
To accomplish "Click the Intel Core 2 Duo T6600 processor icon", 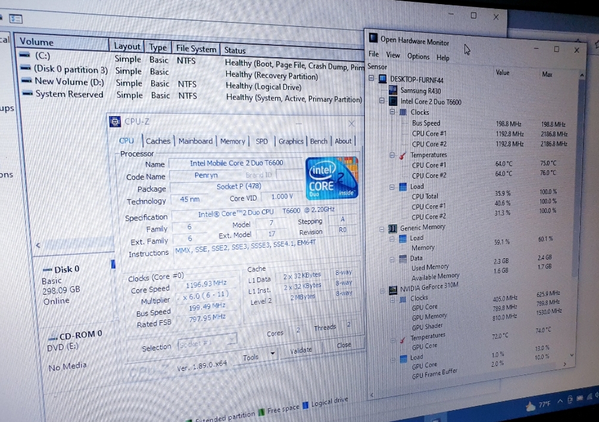I will (393, 101).
